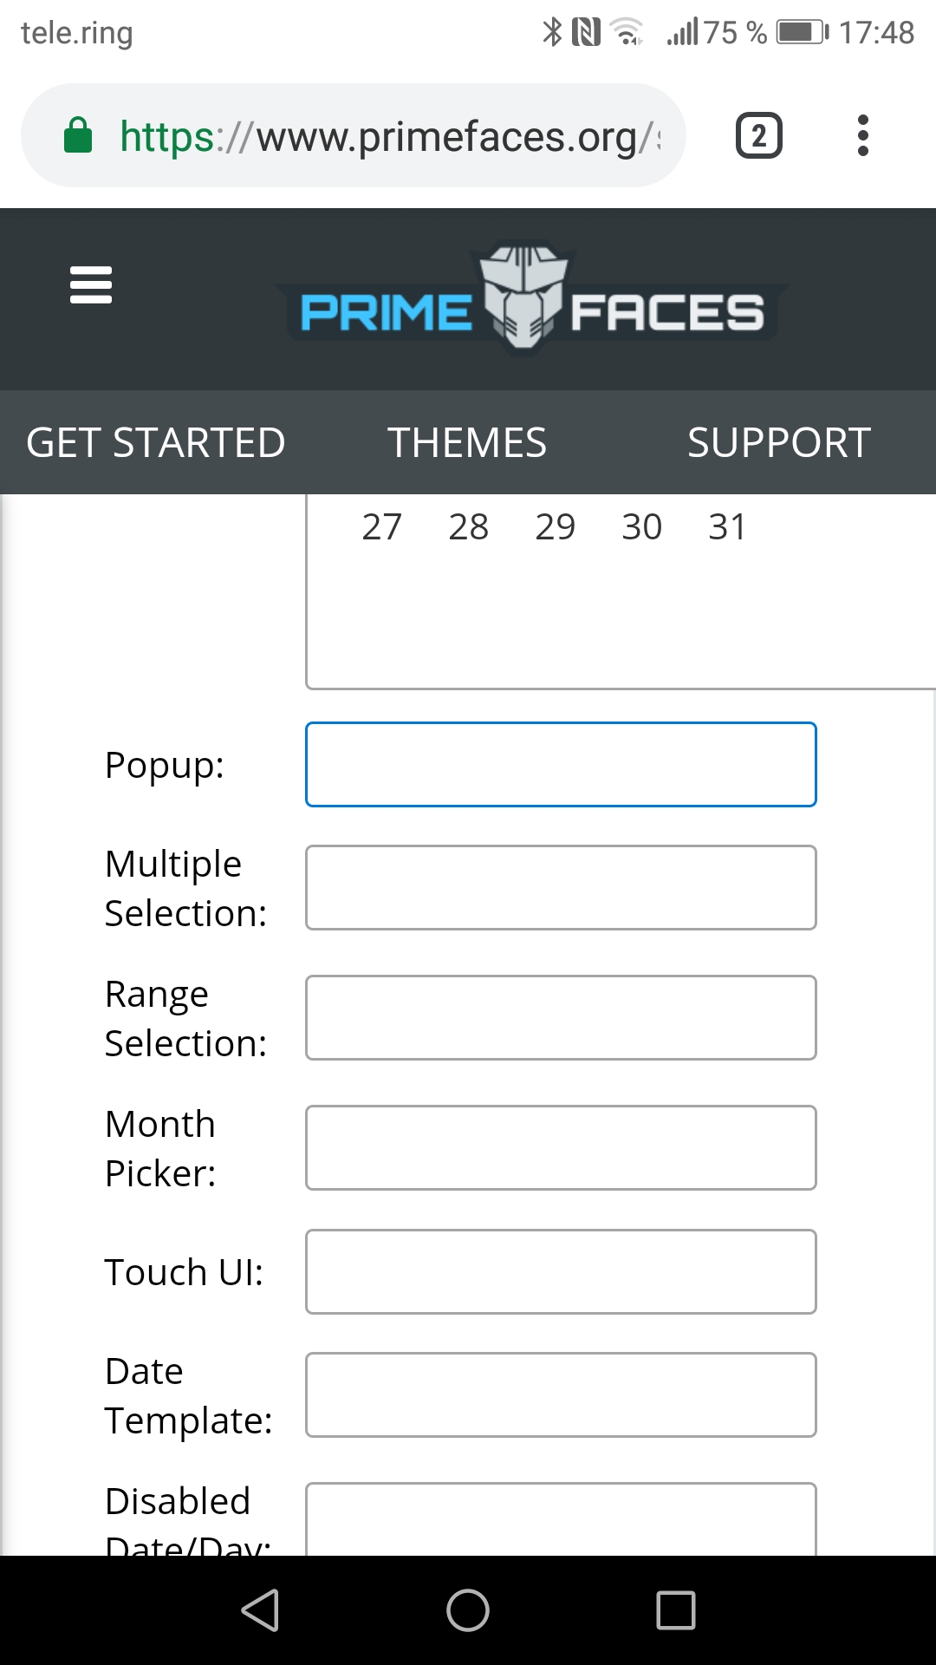Viewport: 936px width, 1665px height.
Task: Open the hamburger navigation menu
Action: (90, 286)
